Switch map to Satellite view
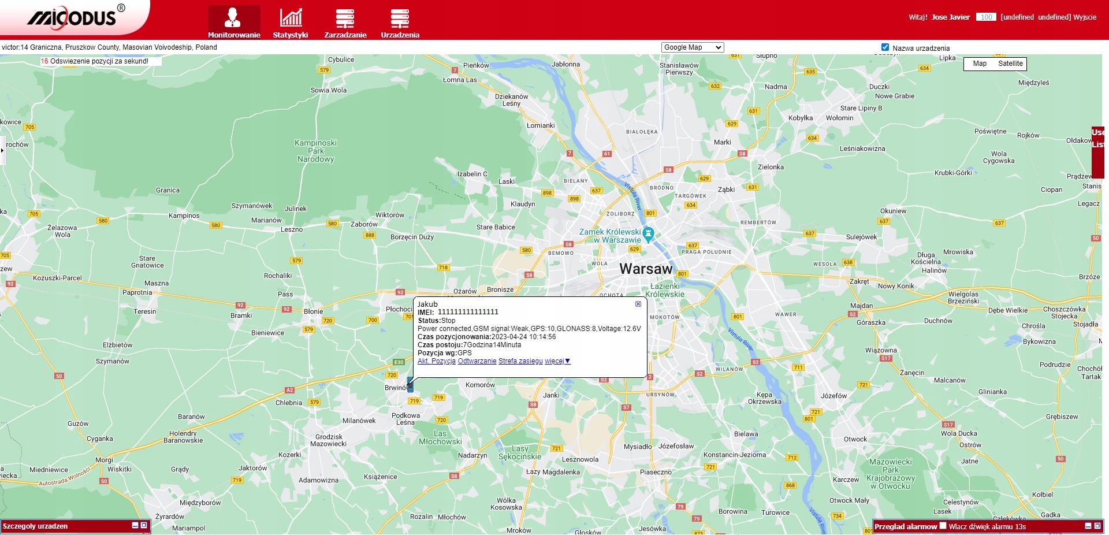Image resolution: width=1109 pixels, height=535 pixels. click(1010, 64)
